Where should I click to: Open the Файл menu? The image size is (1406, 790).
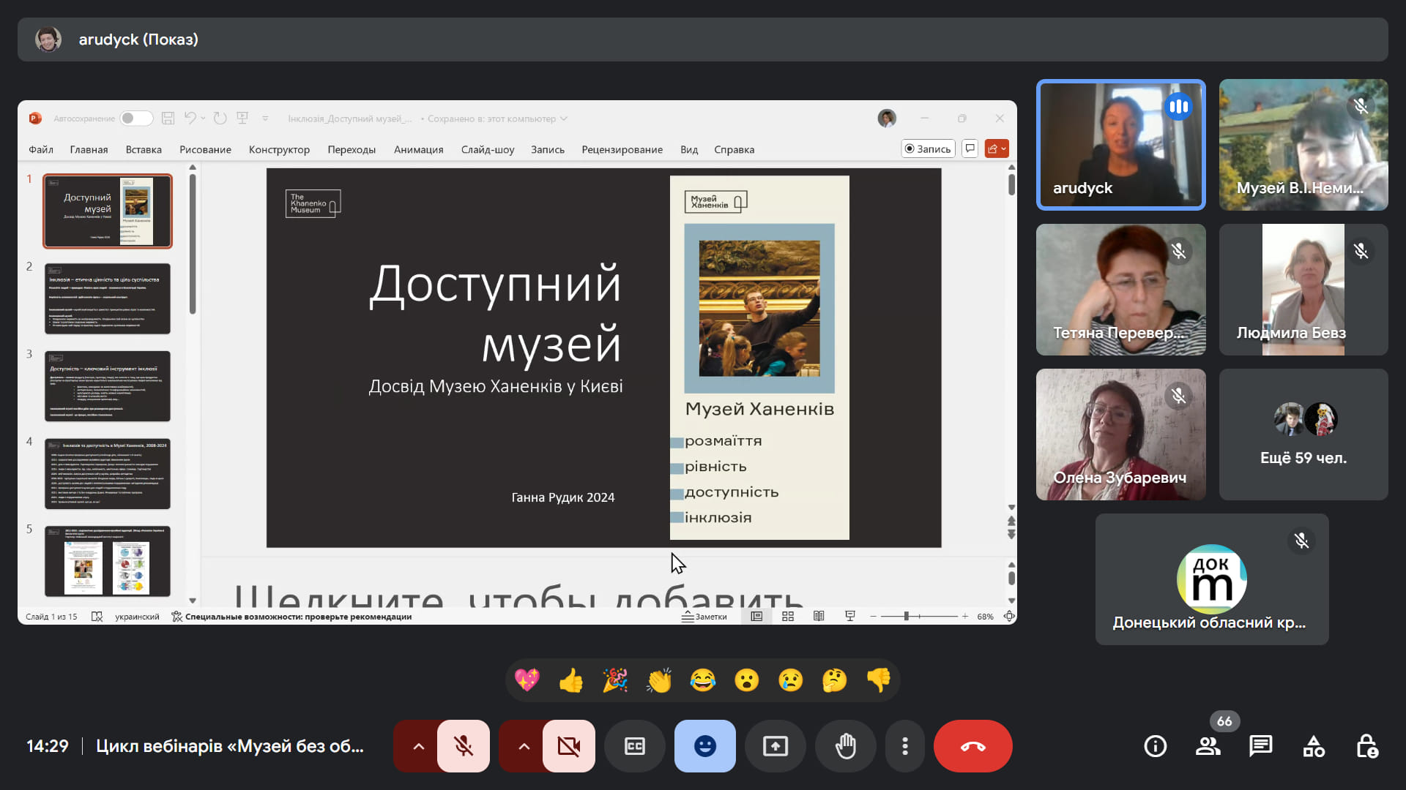[x=41, y=149]
